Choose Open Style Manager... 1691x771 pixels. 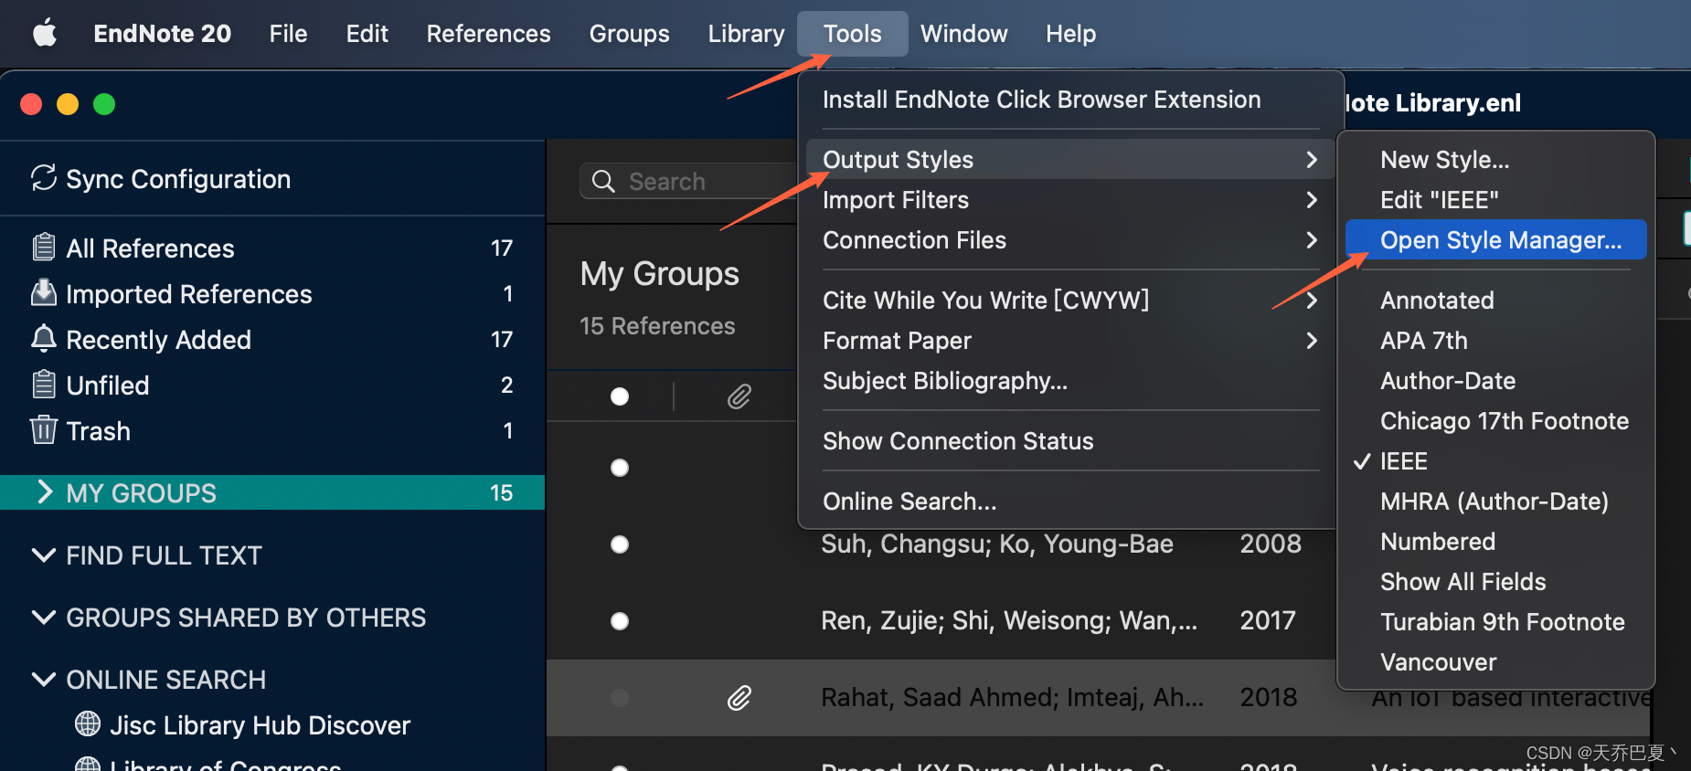(x=1495, y=239)
